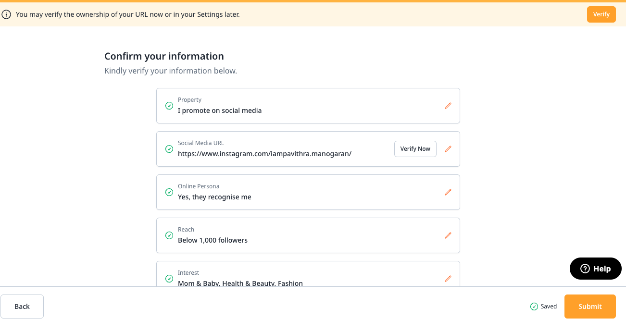Image resolution: width=626 pixels, height=319 pixels.
Task: Click the 'Property' field label
Action: [189, 100]
